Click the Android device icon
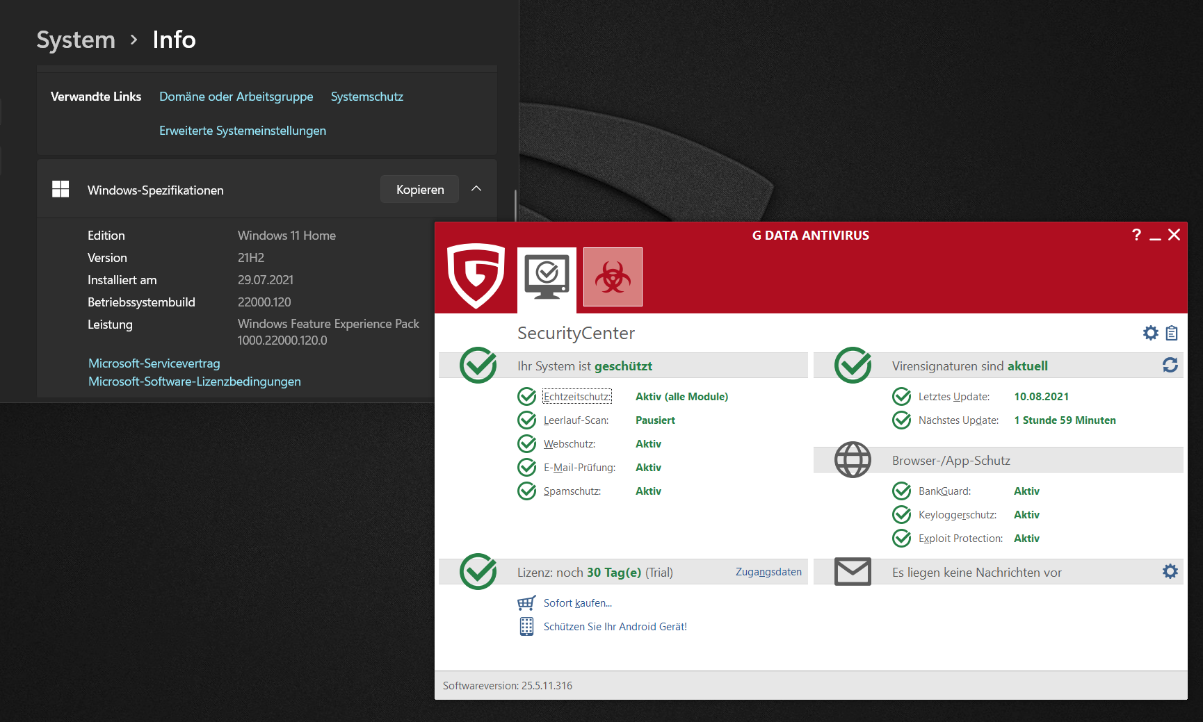Image resolution: width=1203 pixels, height=722 pixels. click(x=526, y=626)
